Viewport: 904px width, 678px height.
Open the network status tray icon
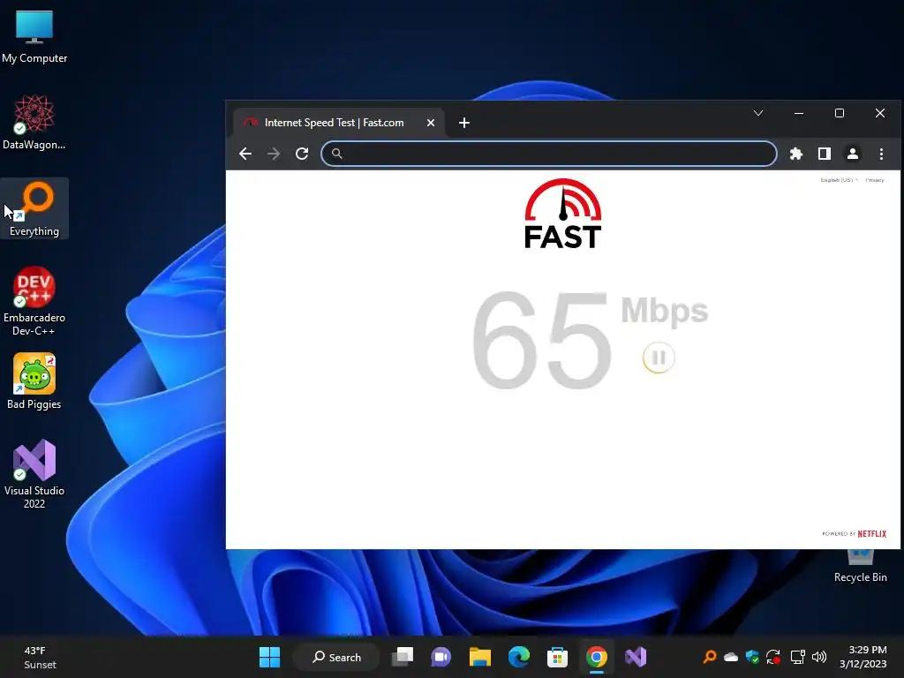pyautogui.click(x=797, y=657)
